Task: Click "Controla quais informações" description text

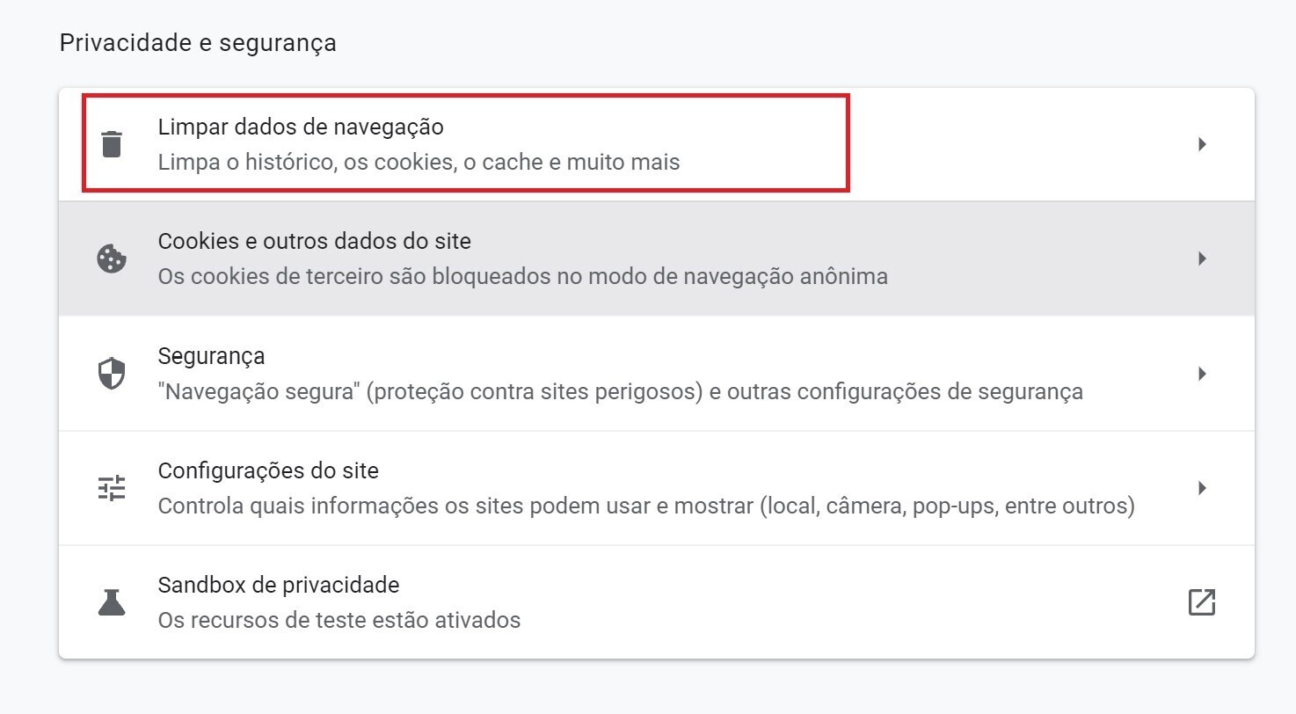Action: [x=646, y=506]
